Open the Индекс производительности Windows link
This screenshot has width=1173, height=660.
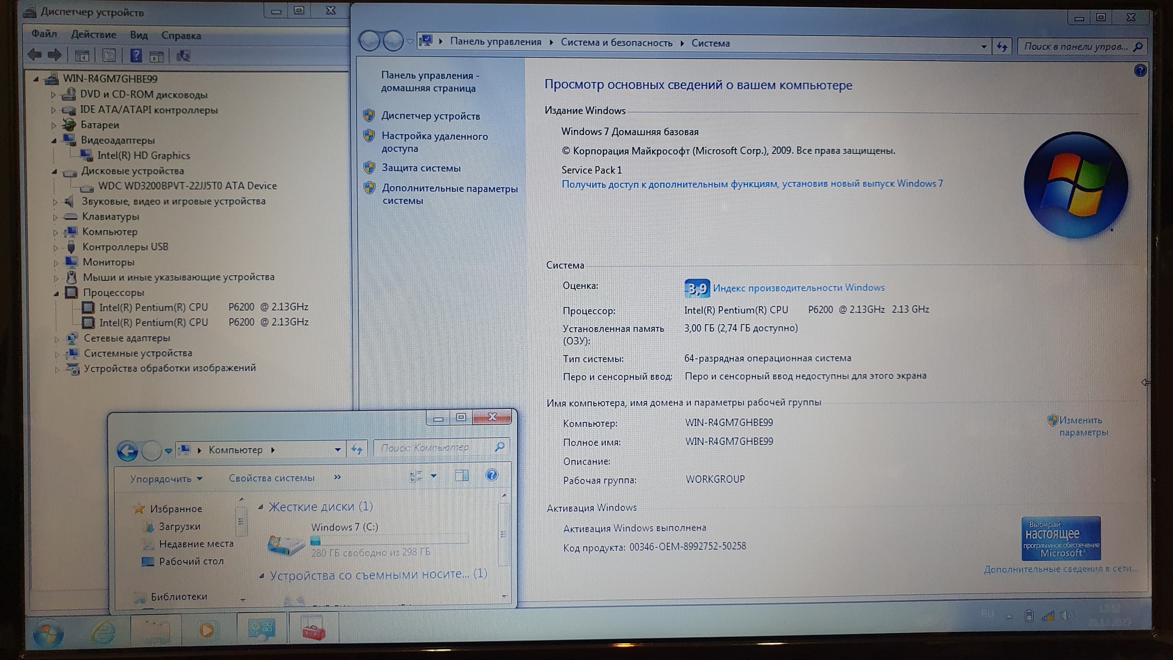pyautogui.click(x=798, y=288)
